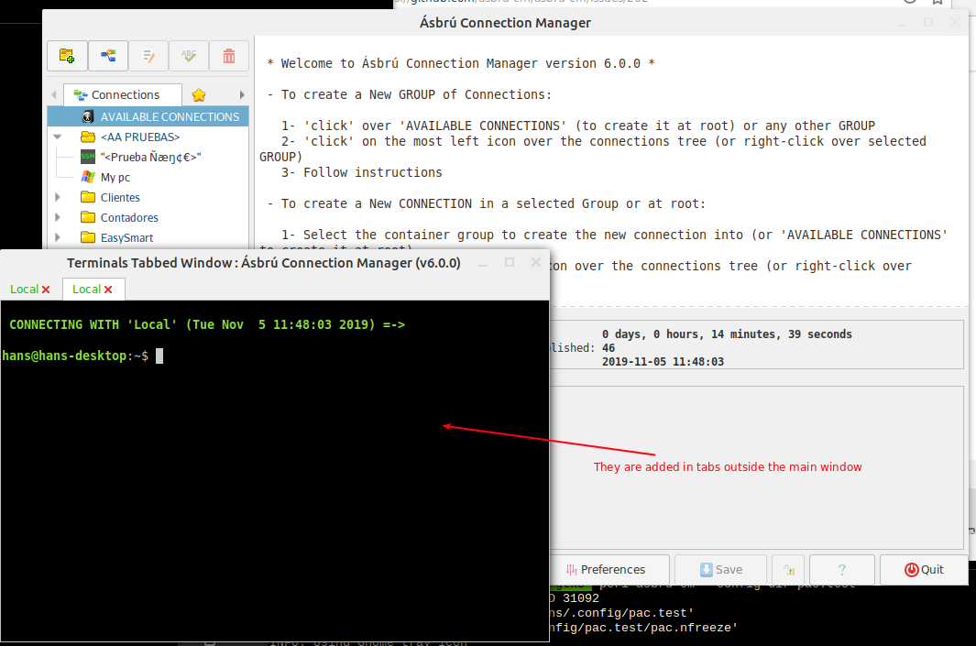Select the edit connection icon
The image size is (976, 646).
click(x=148, y=56)
